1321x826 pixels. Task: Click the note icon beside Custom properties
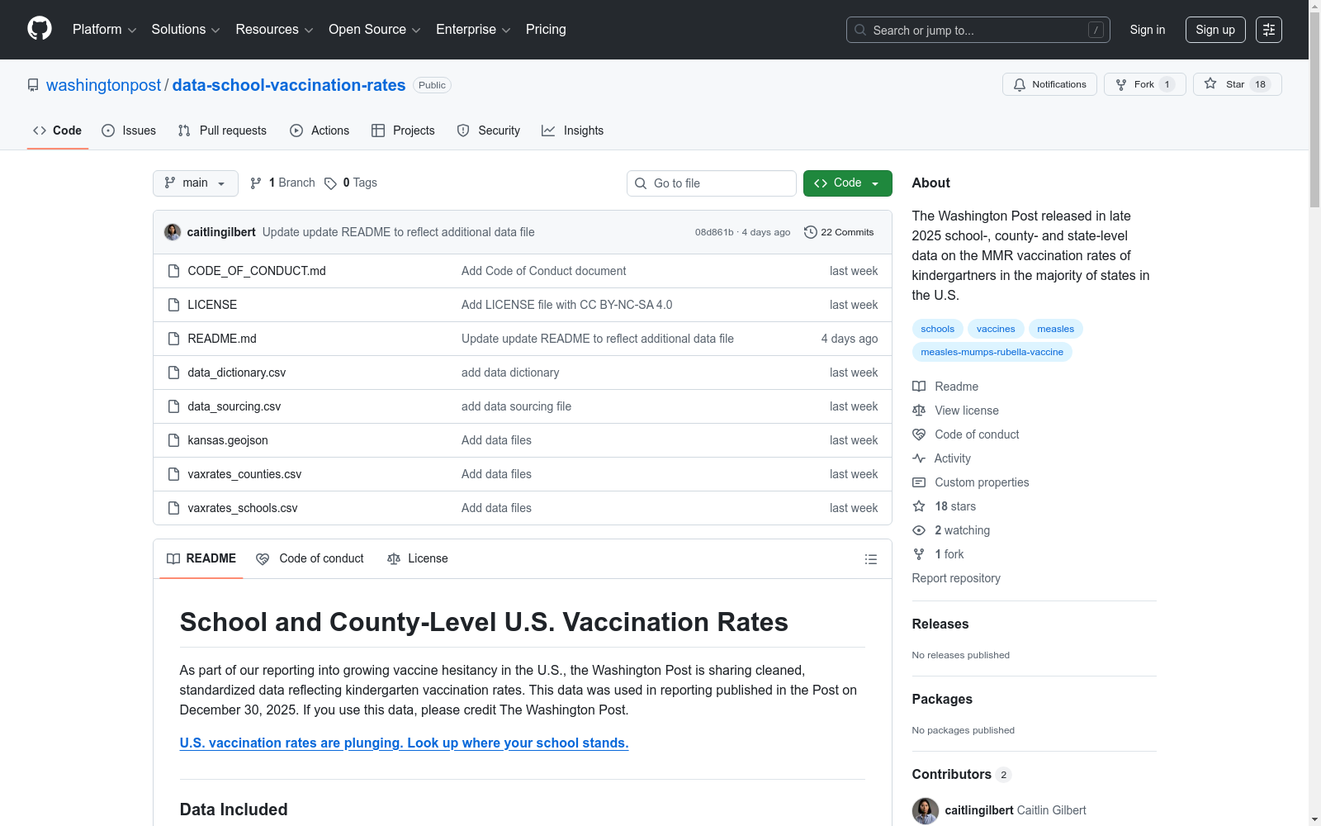tap(919, 482)
